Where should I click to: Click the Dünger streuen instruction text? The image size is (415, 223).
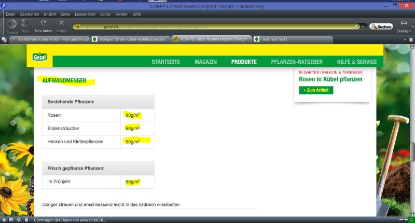(x=111, y=204)
